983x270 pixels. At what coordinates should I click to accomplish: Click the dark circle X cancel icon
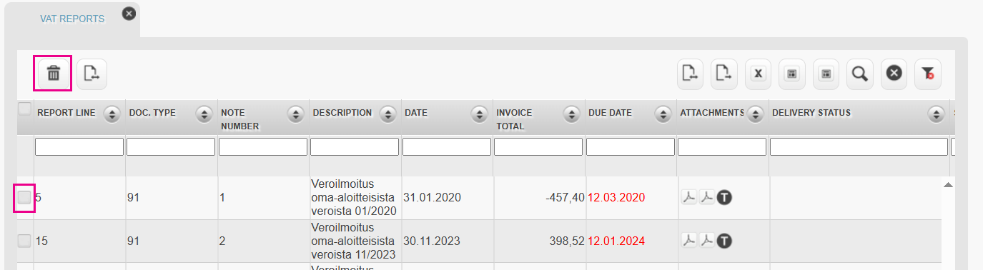894,73
